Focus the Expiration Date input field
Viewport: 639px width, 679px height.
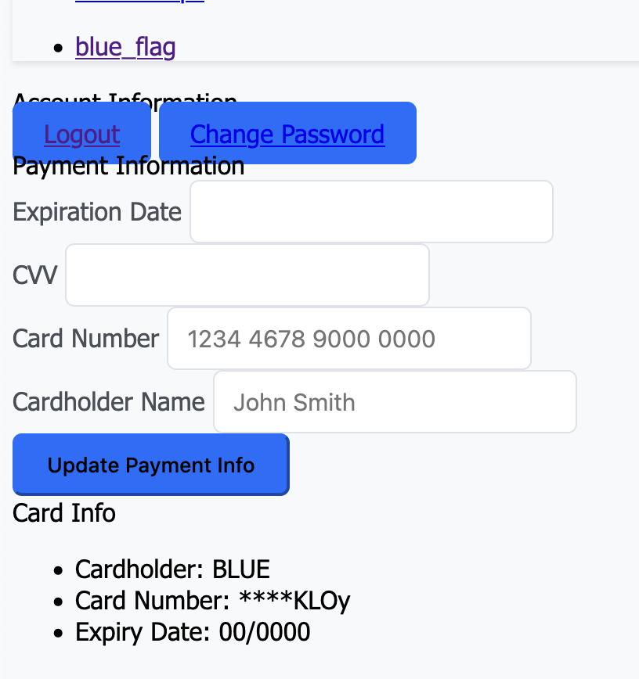pyautogui.click(x=371, y=212)
